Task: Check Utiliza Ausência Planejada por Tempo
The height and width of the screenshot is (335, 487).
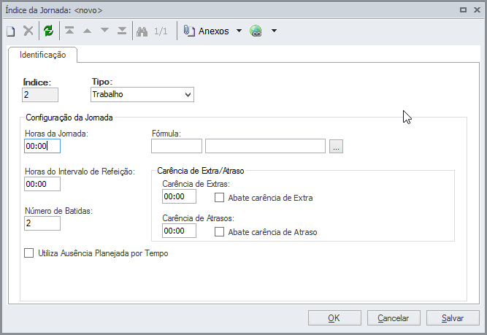Action: (x=29, y=253)
